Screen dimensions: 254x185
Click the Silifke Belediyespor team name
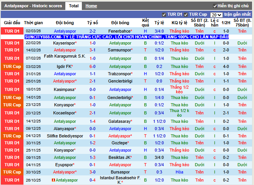(65, 136)
